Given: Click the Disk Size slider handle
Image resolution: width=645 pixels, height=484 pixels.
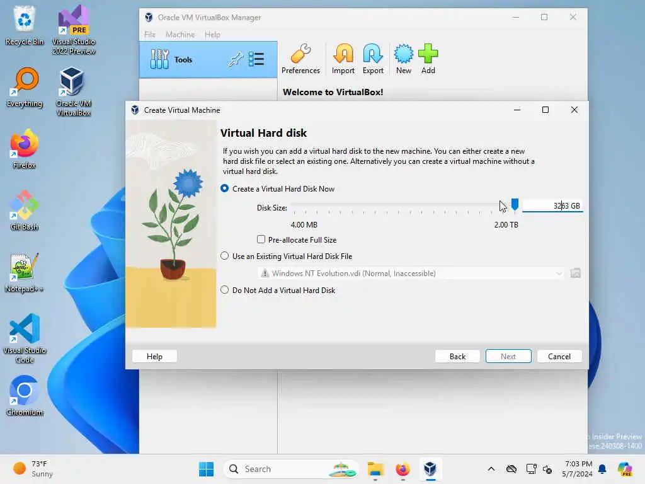Looking at the screenshot, I should pyautogui.click(x=515, y=204).
